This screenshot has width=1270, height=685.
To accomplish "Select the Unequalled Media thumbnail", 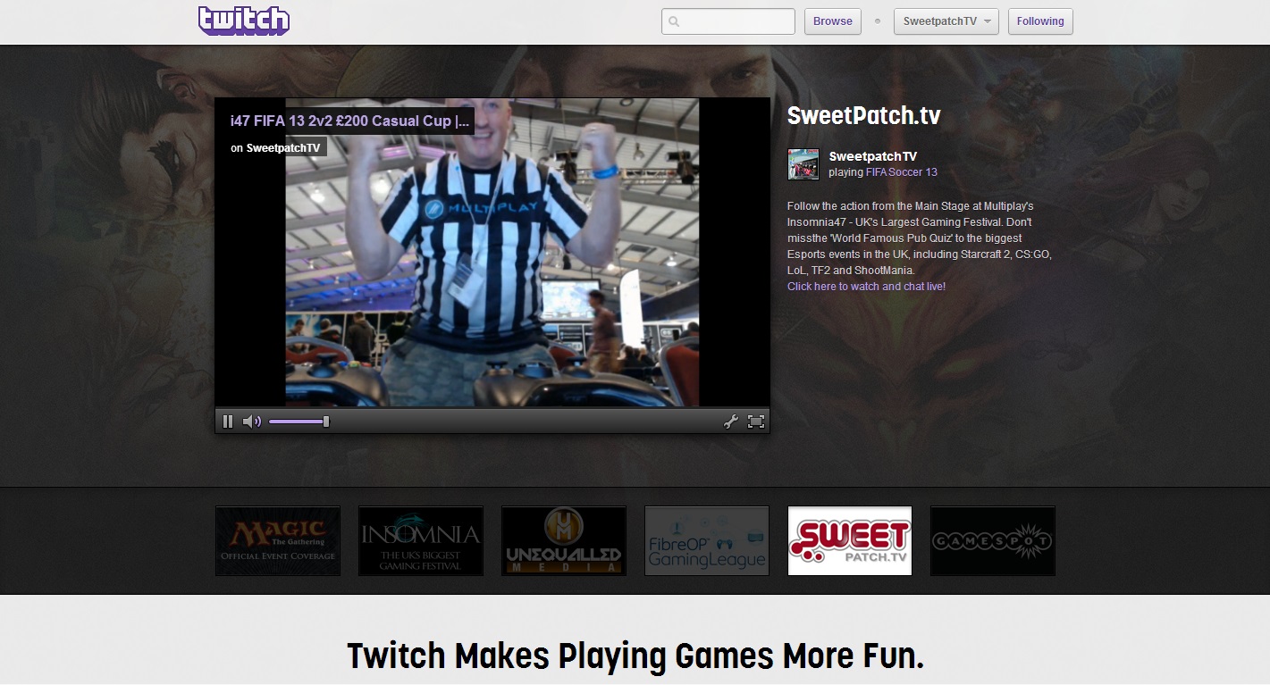I will point(564,540).
